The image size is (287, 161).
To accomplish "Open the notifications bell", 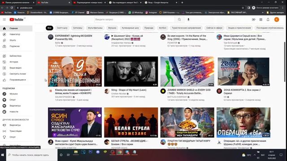I will [x=268, y=20].
